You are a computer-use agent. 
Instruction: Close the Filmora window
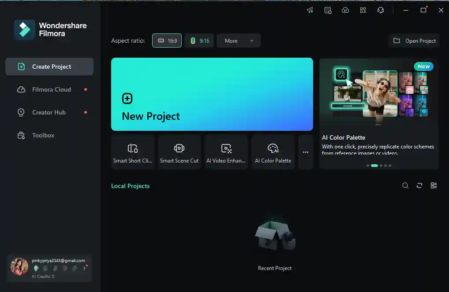pos(441,10)
